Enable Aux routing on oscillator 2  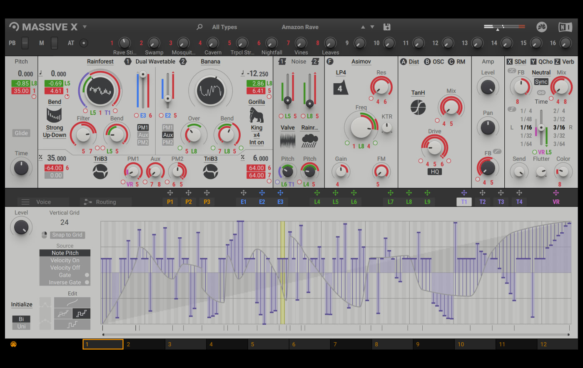click(x=168, y=135)
